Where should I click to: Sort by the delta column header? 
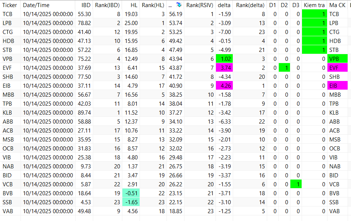pos(224,5)
